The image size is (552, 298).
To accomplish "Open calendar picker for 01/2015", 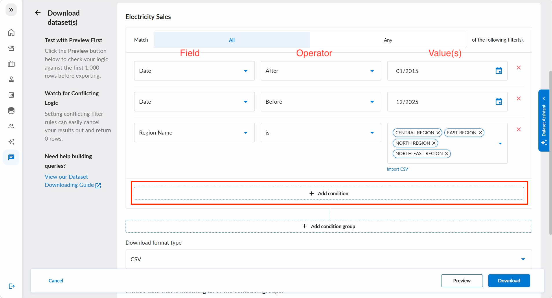I will tap(499, 71).
